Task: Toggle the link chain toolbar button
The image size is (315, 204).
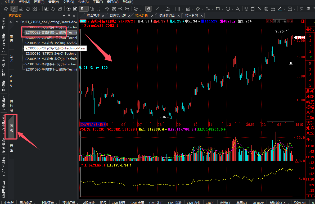Action: tap(14, 9)
